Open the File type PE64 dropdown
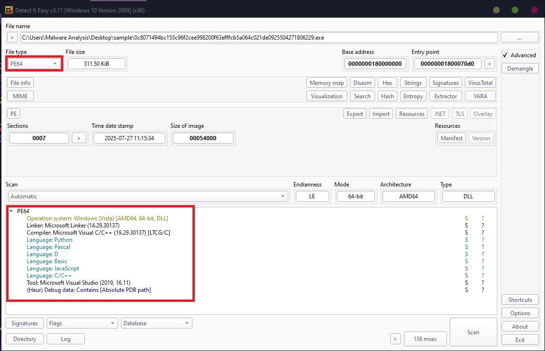Viewport: 545px width, 351px height. [34, 63]
